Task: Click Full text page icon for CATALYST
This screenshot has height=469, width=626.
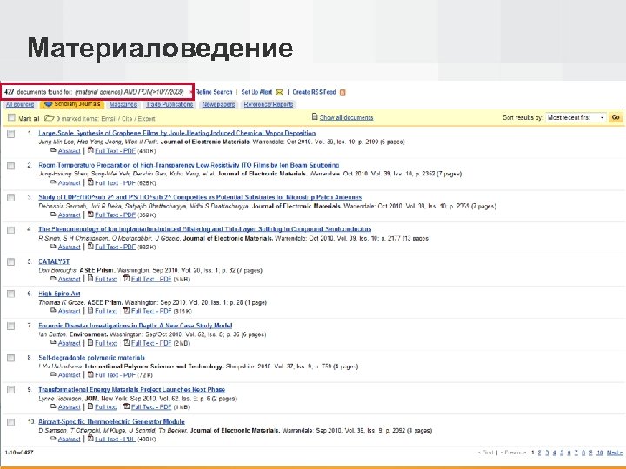Action: point(90,279)
